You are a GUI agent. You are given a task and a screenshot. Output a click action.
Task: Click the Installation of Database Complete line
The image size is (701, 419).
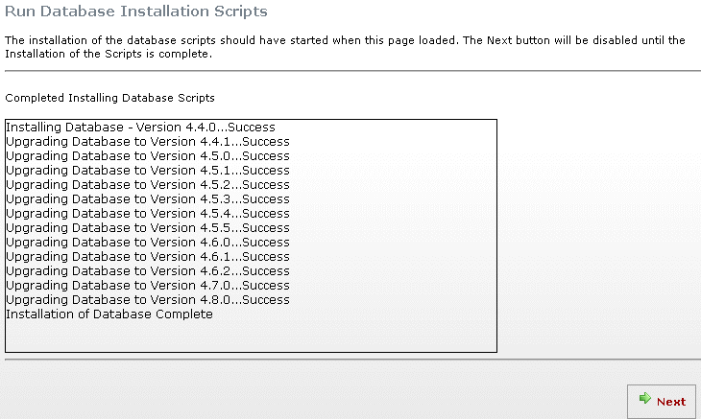pyautogui.click(x=109, y=314)
